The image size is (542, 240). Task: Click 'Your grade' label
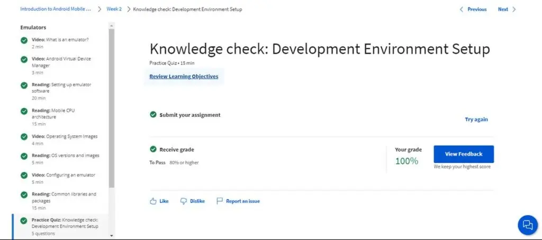point(408,150)
